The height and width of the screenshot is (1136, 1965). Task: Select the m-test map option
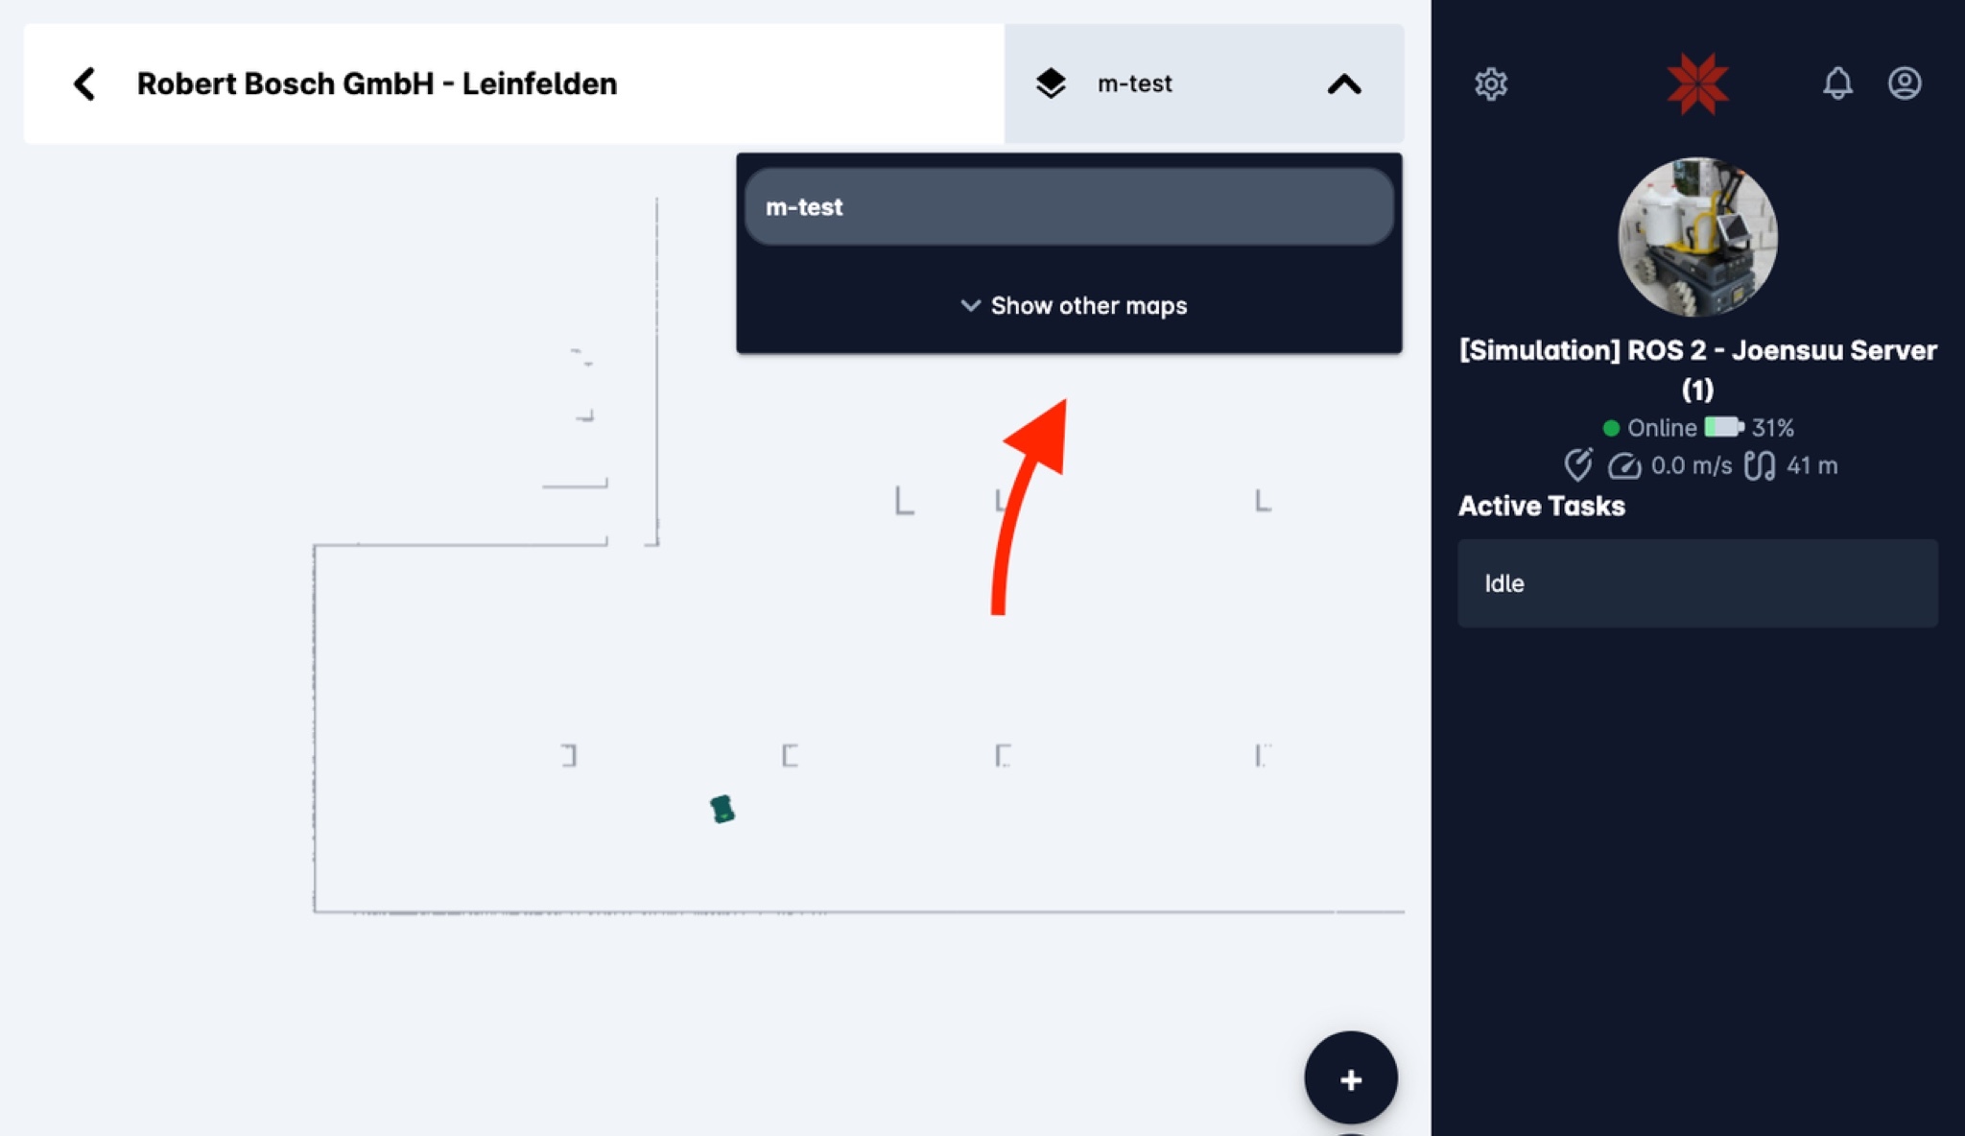tap(1069, 205)
